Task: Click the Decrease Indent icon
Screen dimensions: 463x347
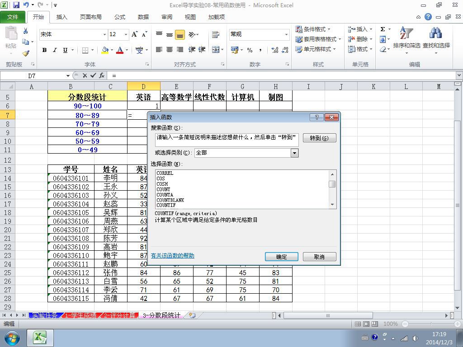Action: 192,50
